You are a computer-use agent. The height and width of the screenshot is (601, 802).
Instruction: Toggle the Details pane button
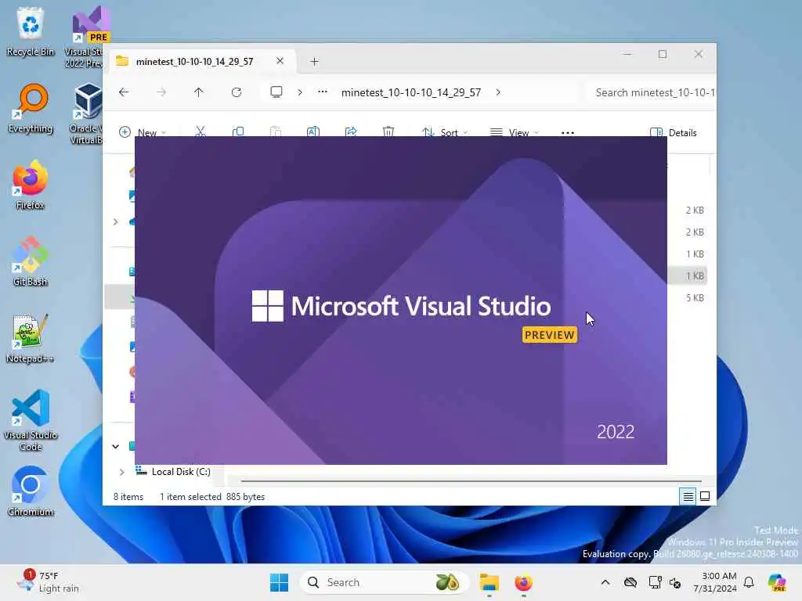pyautogui.click(x=673, y=132)
